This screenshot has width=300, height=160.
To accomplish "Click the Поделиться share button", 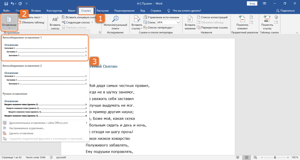I will (285, 11).
